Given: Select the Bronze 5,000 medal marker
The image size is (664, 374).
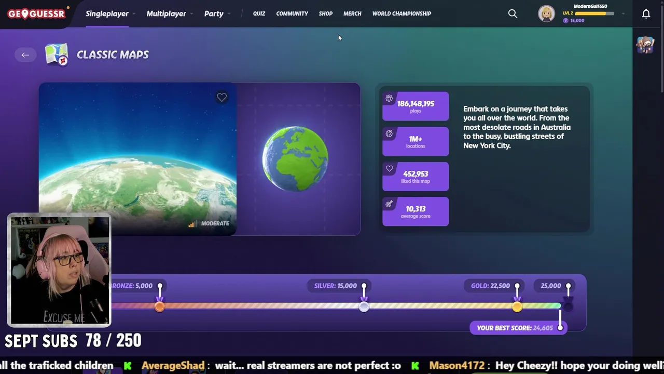Looking at the screenshot, I should (160, 306).
